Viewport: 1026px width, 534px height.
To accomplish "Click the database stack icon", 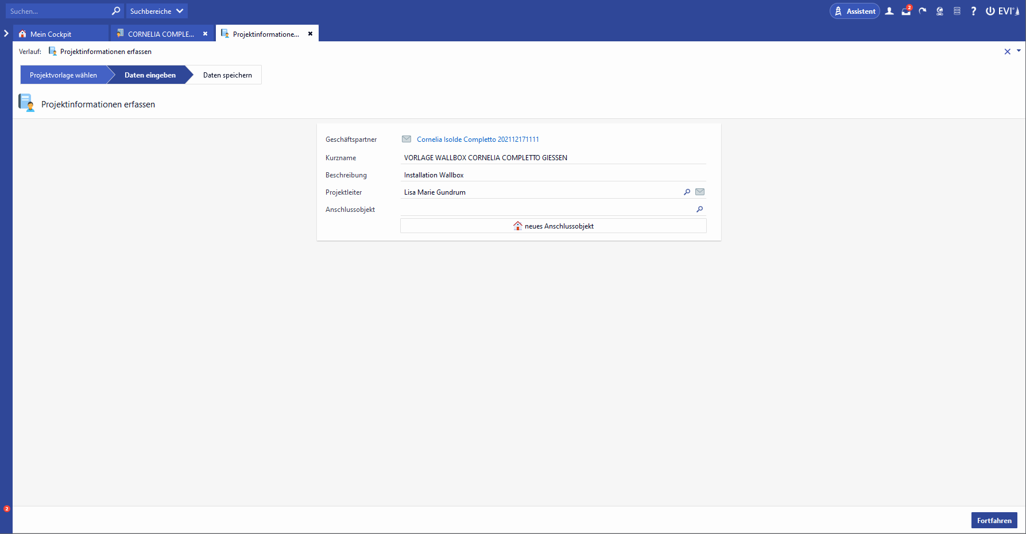I will [957, 11].
